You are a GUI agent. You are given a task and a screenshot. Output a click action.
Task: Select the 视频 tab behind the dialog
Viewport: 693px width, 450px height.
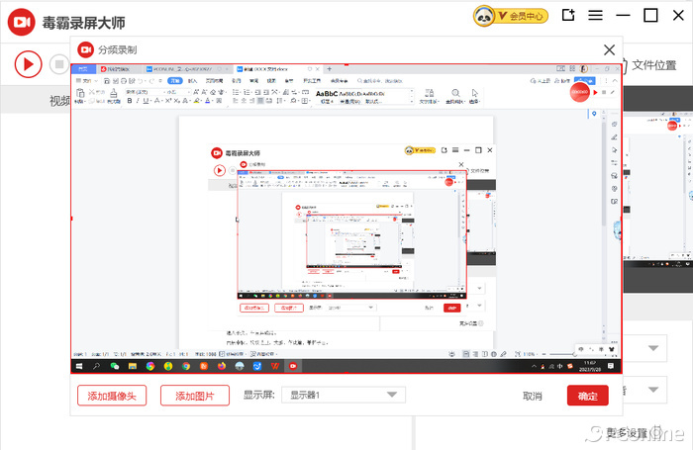tap(59, 101)
